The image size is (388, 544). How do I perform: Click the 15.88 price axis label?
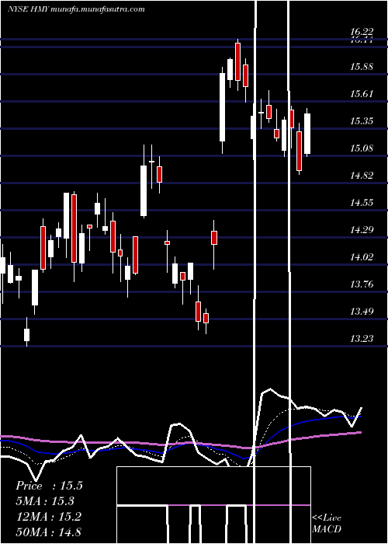[x=362, y=66]
